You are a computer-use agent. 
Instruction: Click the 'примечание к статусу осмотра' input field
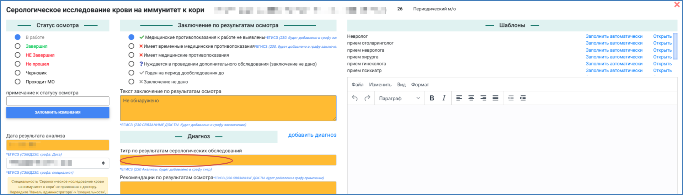58,101
